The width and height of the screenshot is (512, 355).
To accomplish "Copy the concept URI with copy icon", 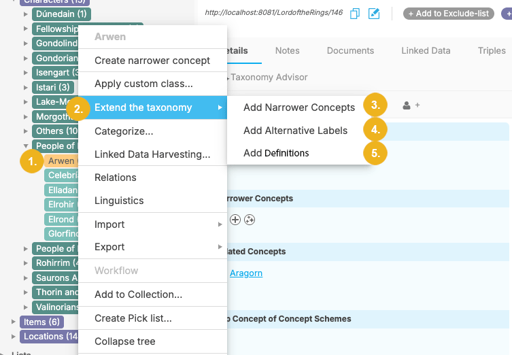I will click(x=355, y=14).
